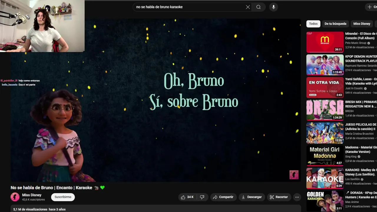Viewport: 377px width, 212px height.
Task: Click the chat message from bella_bausela
Action: pyautogui.click(x=19, y=85)
